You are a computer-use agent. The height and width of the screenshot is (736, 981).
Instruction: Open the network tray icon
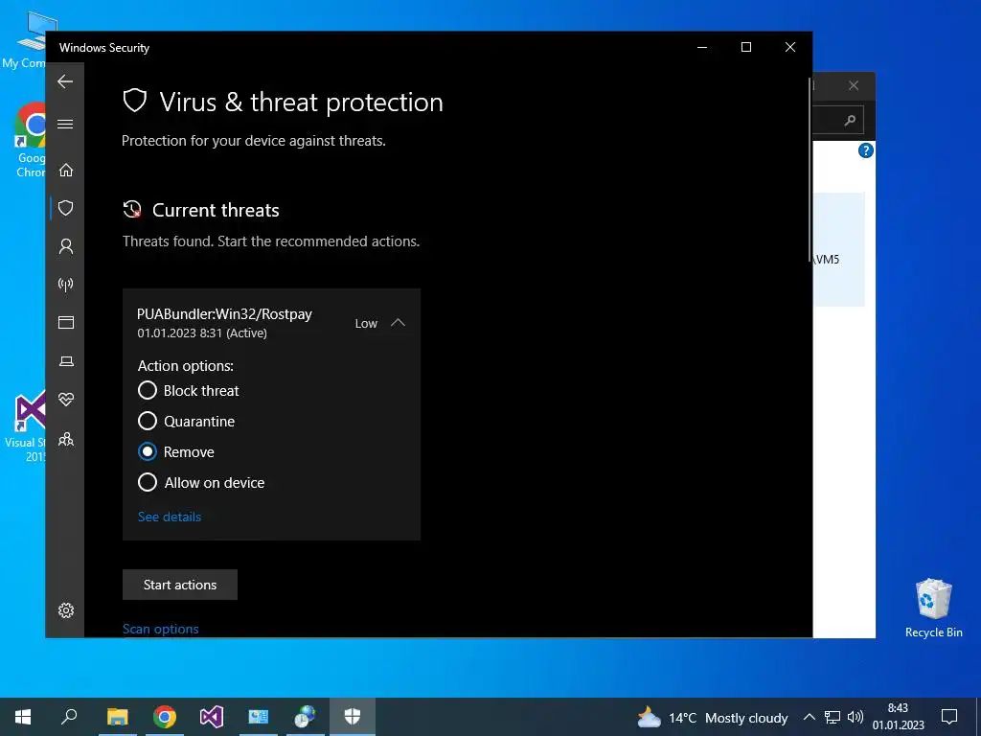833,717
